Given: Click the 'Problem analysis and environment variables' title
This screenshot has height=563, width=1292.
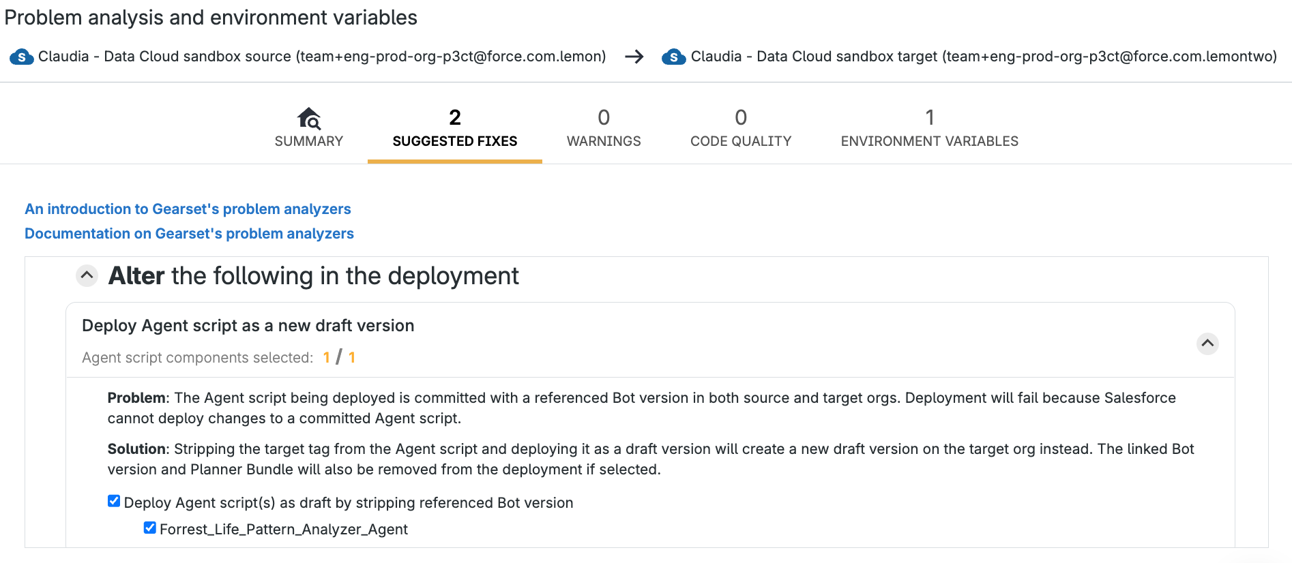Looking at the screenshot, I should click(x=211, y=18).
